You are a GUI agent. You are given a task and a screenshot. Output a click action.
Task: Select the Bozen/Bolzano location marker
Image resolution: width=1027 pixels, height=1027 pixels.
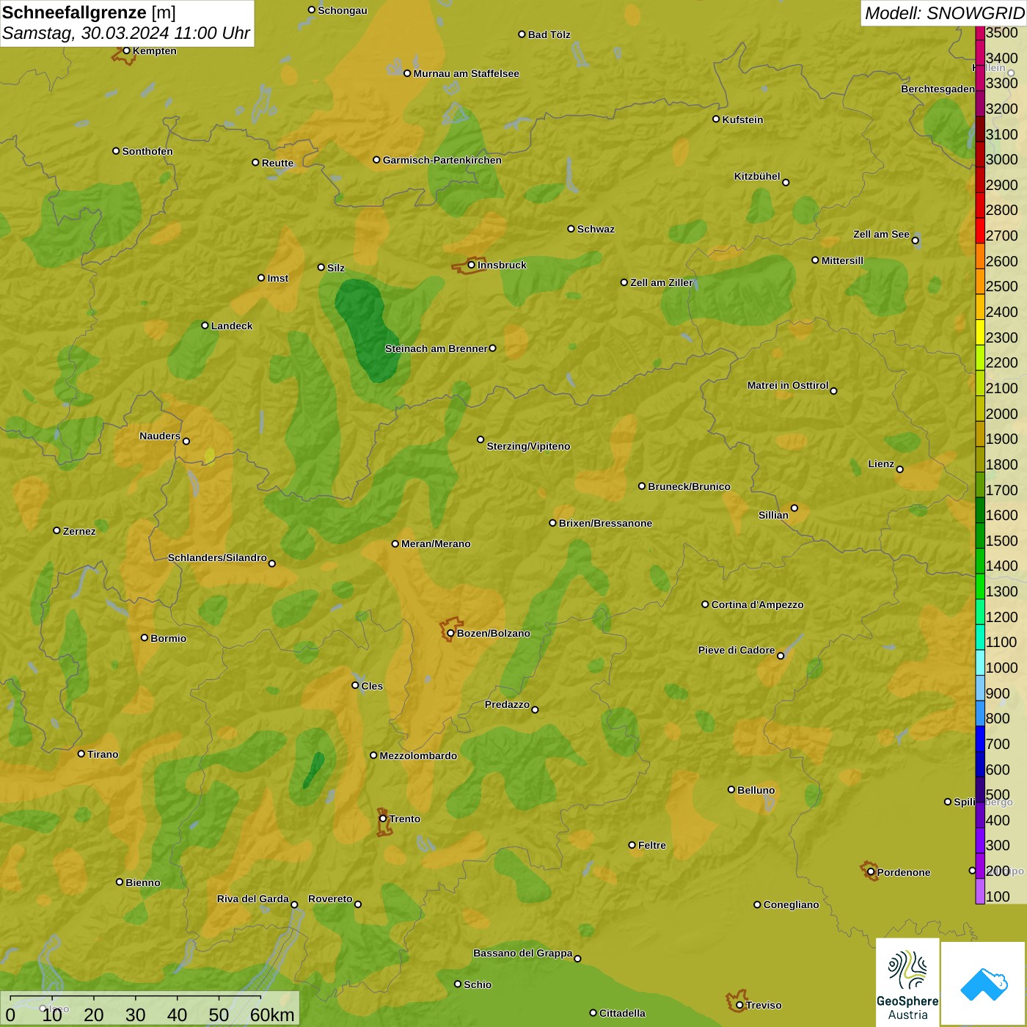tap(450, 633)
